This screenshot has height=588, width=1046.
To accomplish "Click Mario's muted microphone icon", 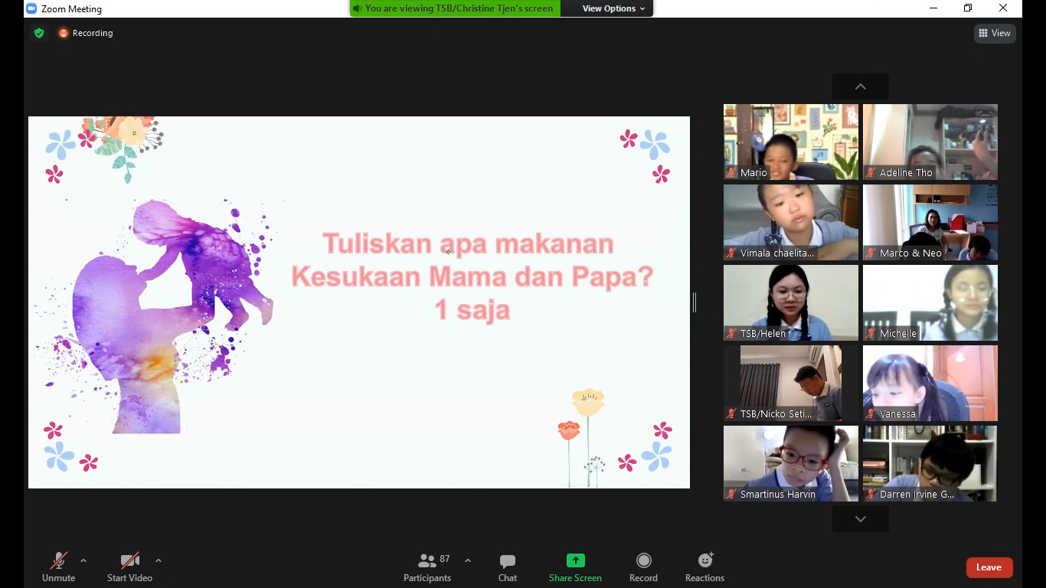I will coord(732,172).
